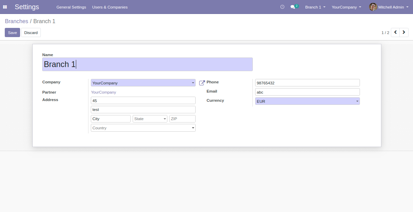This screenshot has height=212, width=413.
Task: Open the Currency EUR dropdown
Action: click(x=308, y=101)
